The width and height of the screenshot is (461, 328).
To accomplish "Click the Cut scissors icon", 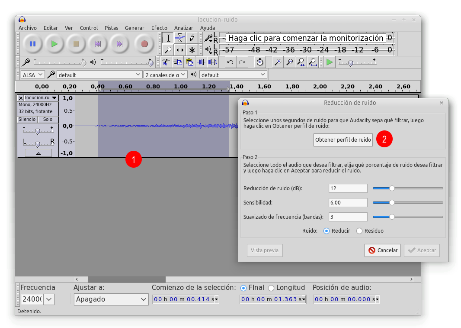I will (166, 62).
